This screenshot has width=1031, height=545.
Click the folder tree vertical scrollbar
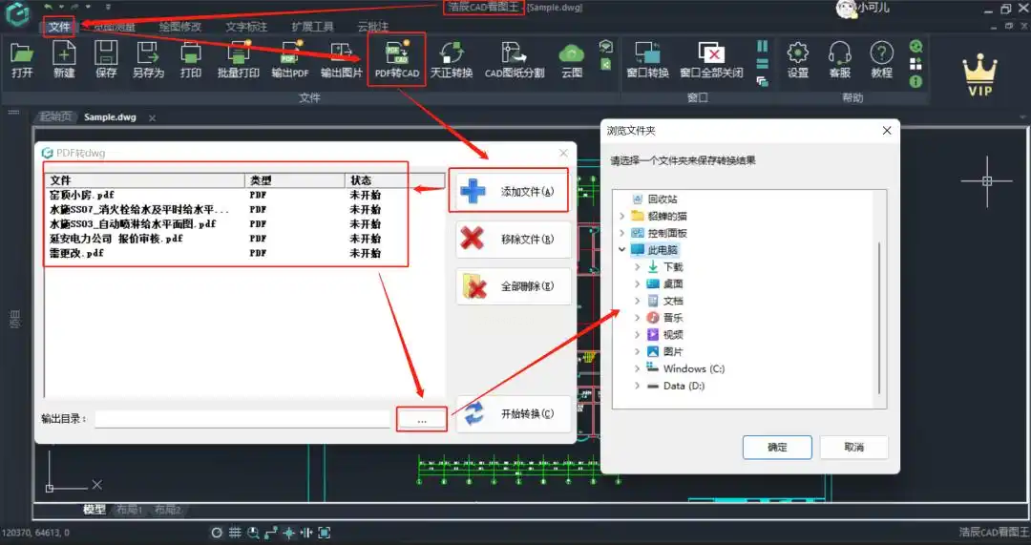(x=879, y=316)
